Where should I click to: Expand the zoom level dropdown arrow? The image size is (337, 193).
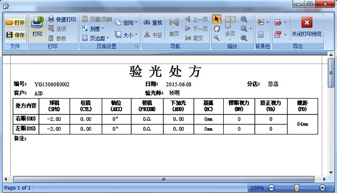[x=251, y=28]
